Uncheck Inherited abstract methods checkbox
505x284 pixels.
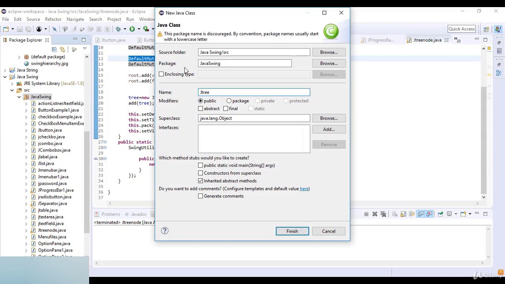(200, 181)
